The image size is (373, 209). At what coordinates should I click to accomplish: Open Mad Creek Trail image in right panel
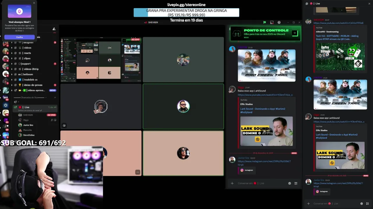(x=340, y=95)
